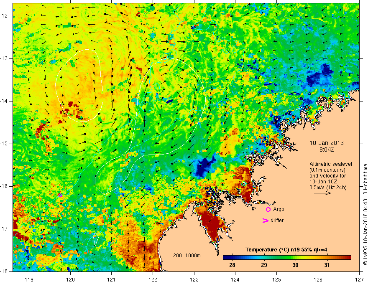Screen dimensions: 368x284
Task: Click the magenta drifter legend symbol
Action: pyautogui.click(x=265, y=221)
